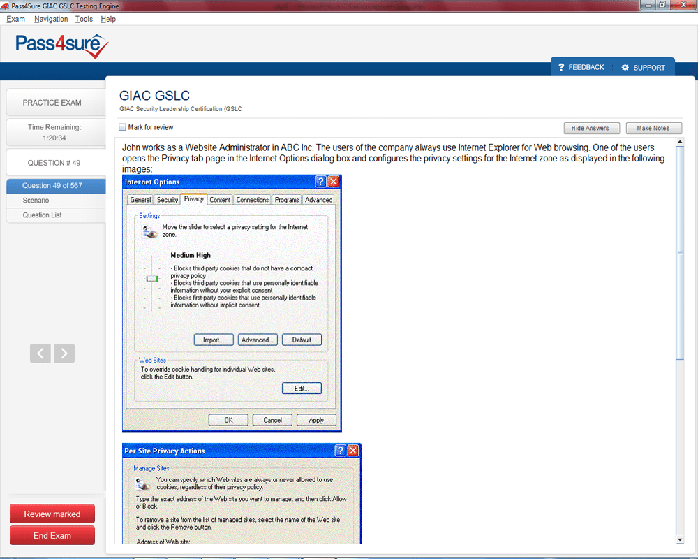Open the Help menu

click(108, 19)
